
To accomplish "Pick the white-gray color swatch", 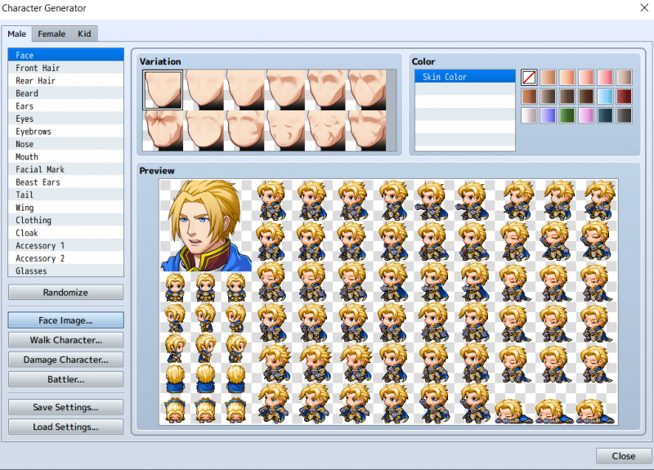I will coord(529,115).
